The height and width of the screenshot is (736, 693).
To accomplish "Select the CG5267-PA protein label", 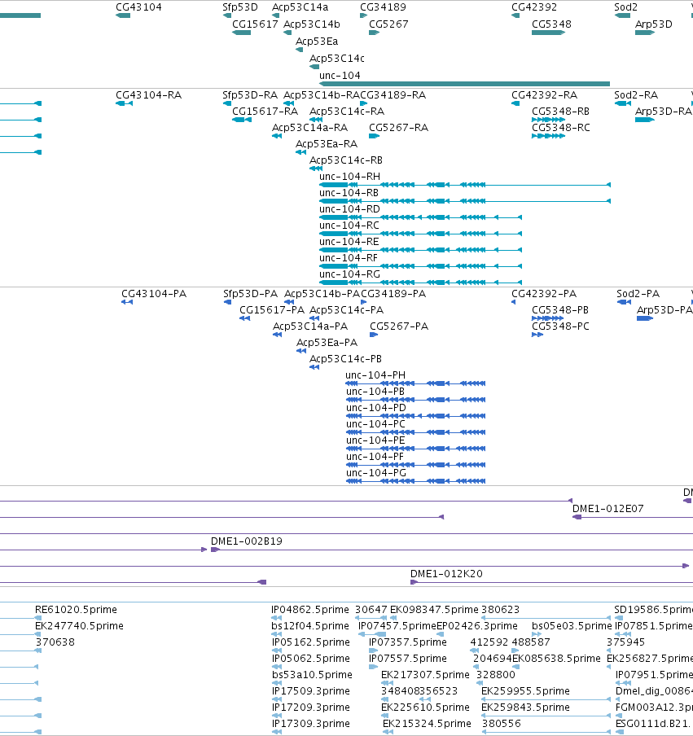I will tap(398, 326).
